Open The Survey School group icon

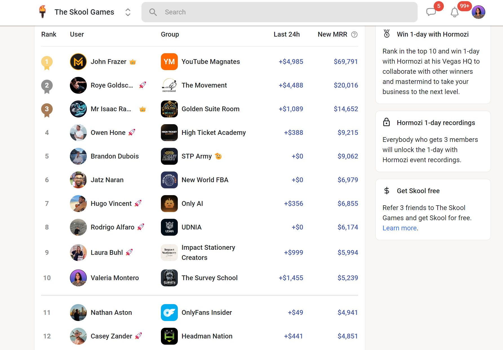[x=169, y=278]
